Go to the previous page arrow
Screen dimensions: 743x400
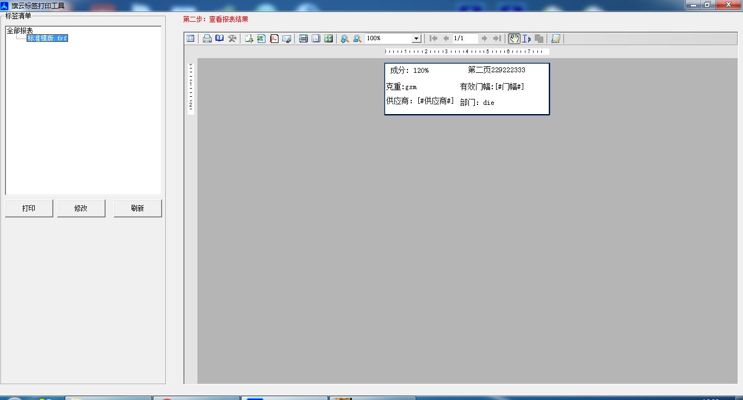point(446,39)
